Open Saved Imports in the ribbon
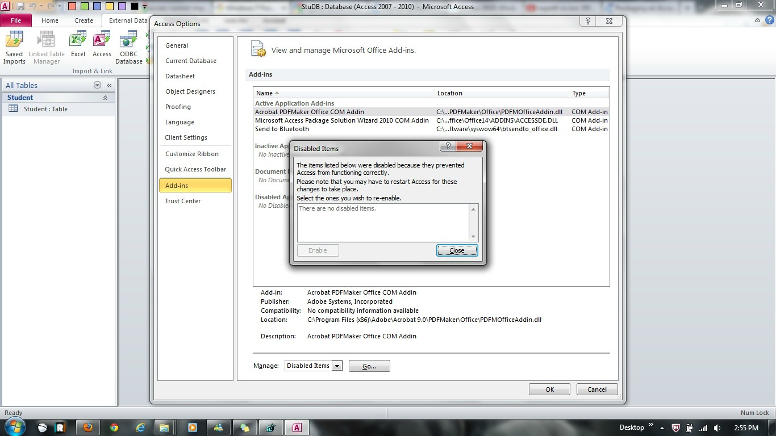 click(14, 48)
